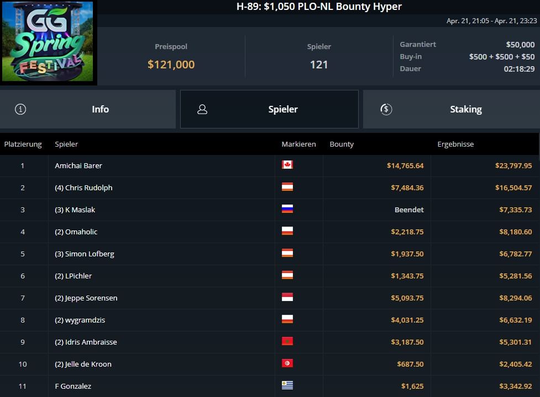Click the Markieren column header
The height and width of the screenshot is (397, 540).
pos(298,144)
